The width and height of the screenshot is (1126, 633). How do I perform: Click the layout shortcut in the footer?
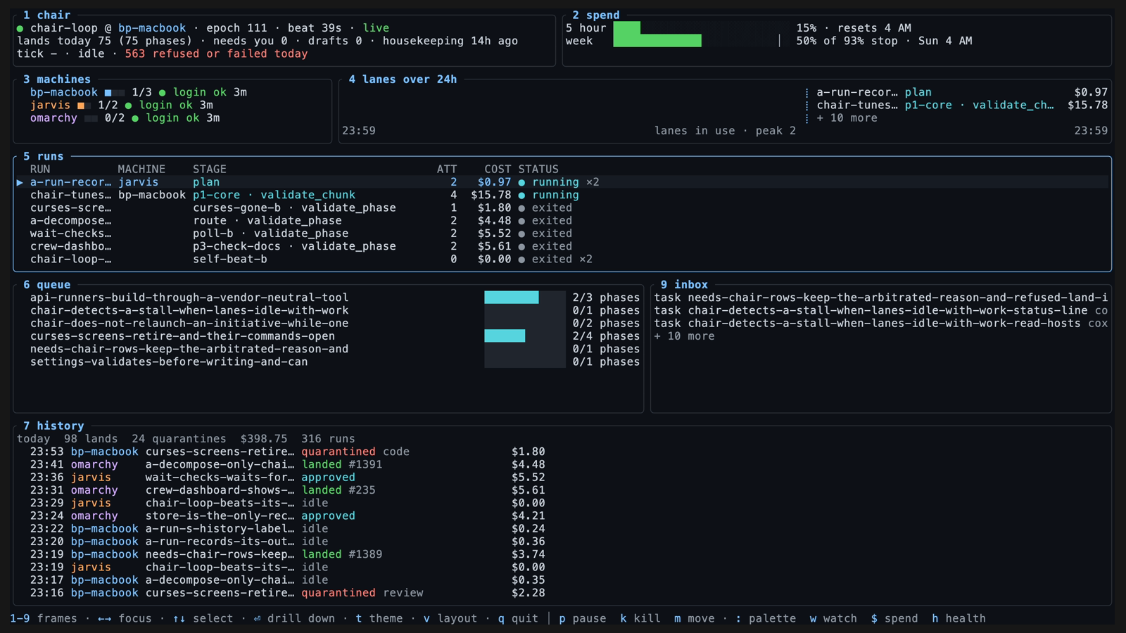(x=450, y=618)
